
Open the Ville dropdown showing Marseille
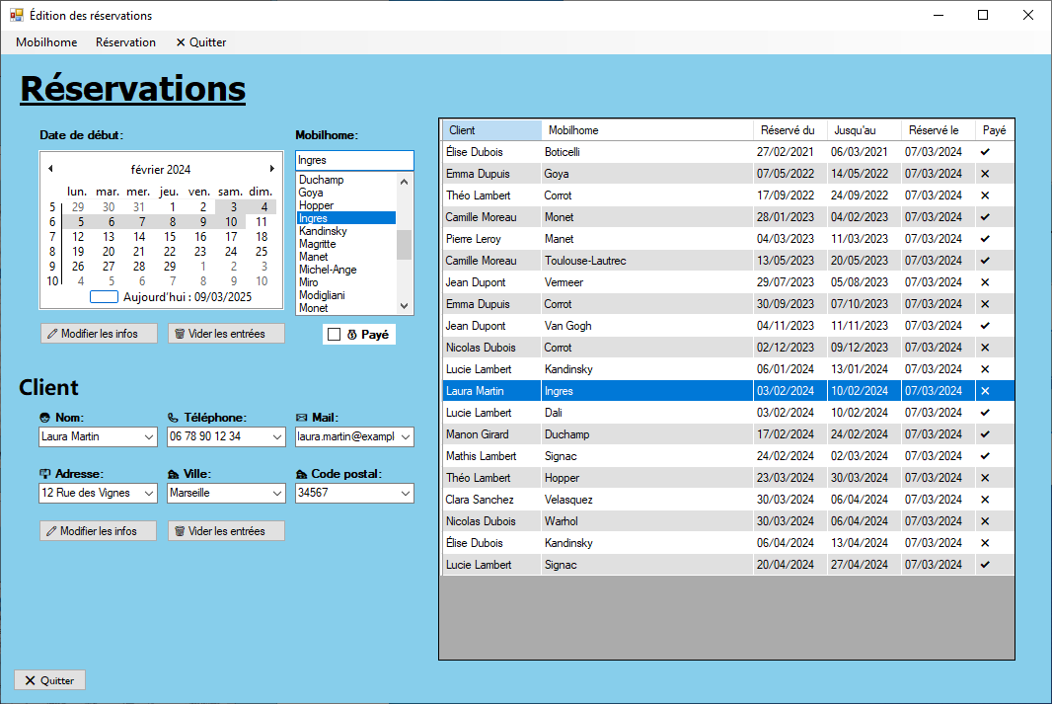(x=277, y=493)
